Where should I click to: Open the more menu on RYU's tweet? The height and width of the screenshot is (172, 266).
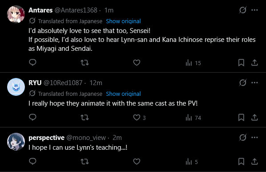(254, 82)
